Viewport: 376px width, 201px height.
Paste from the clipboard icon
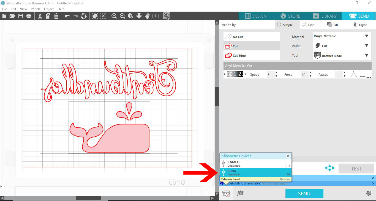tap(56, 16)
